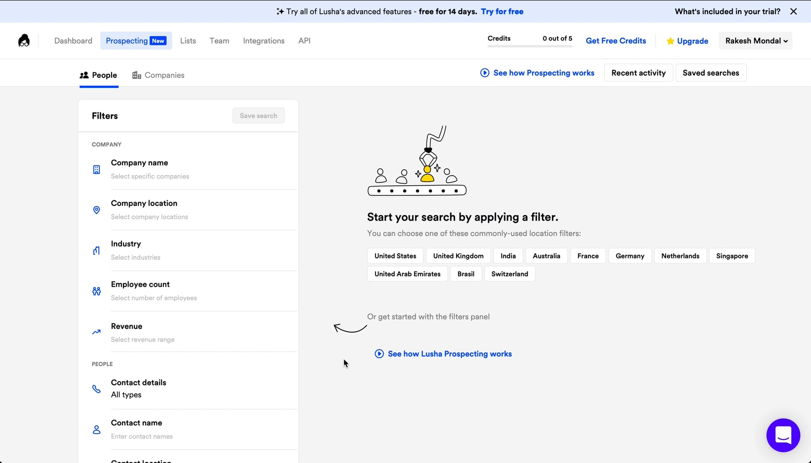Image resolution: width=811 pixels, height=463 pixels.
Task: Select the Germany location filter
Action: pos(630,256)
